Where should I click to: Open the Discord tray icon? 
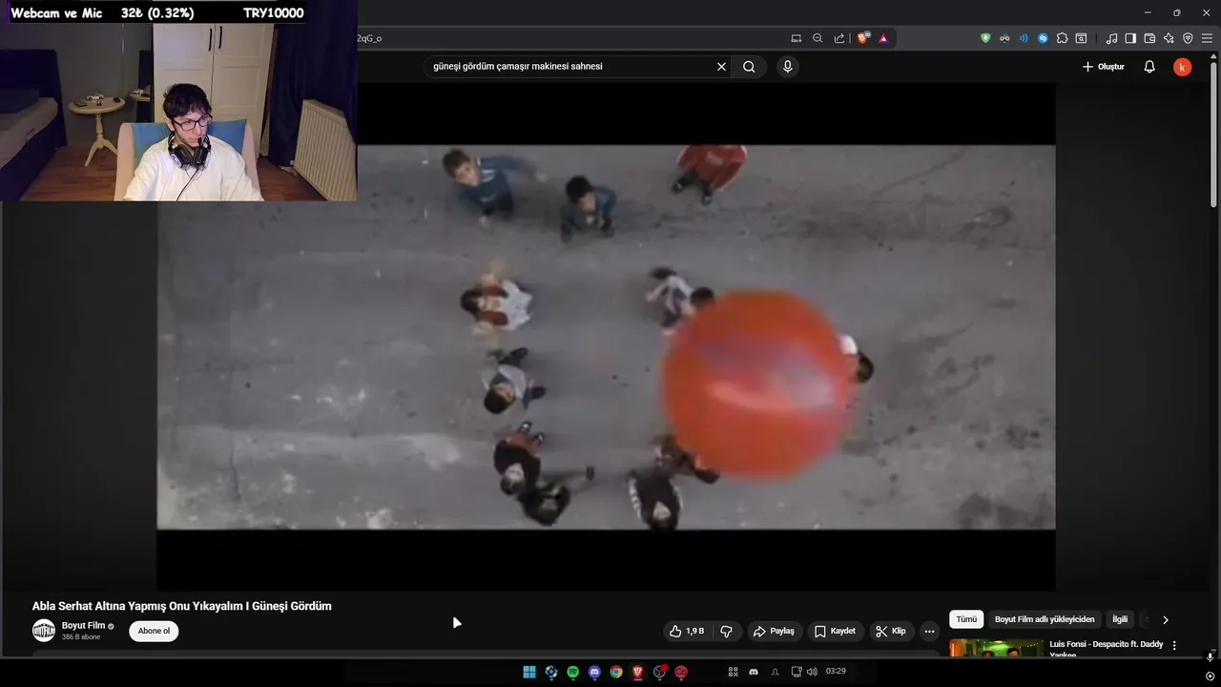754,672
